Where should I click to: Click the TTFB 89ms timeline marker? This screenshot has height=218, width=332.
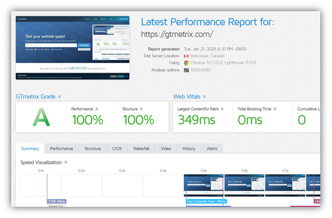tap(57, 201)
